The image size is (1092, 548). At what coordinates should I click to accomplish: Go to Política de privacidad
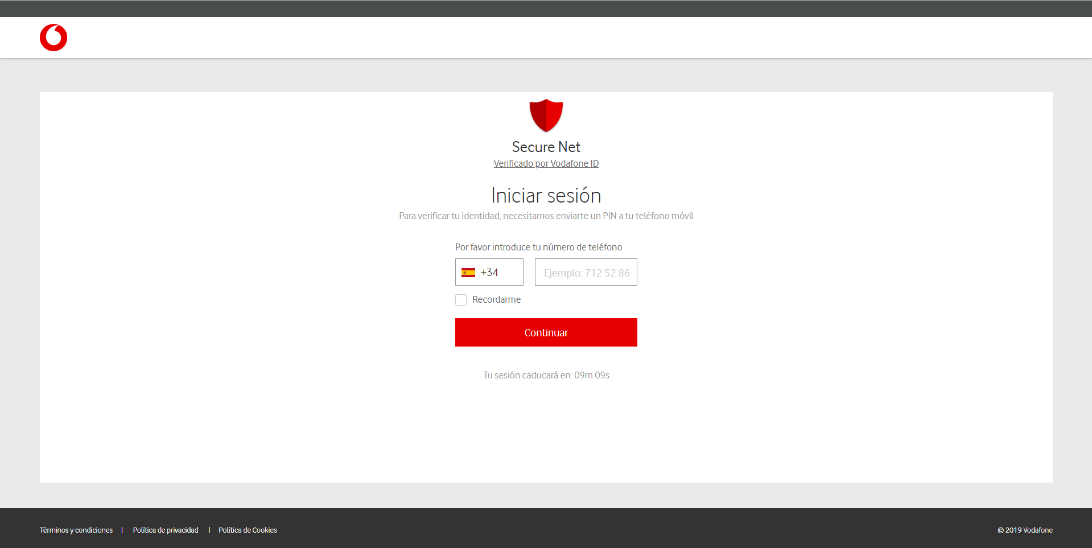[x=166, y=530]
